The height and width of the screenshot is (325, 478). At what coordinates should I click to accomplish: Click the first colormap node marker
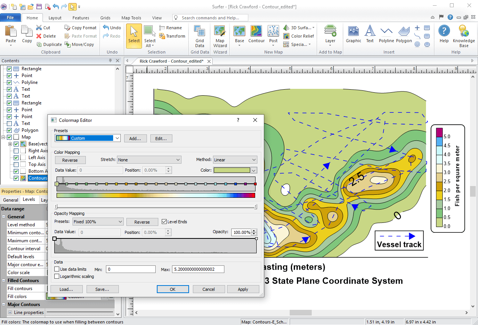[x=57, y=184]
